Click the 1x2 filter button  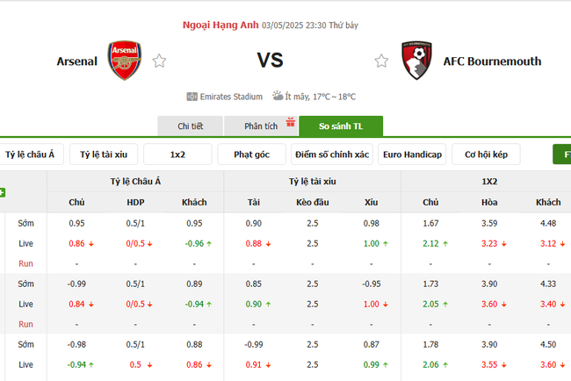tap(178, 155)
